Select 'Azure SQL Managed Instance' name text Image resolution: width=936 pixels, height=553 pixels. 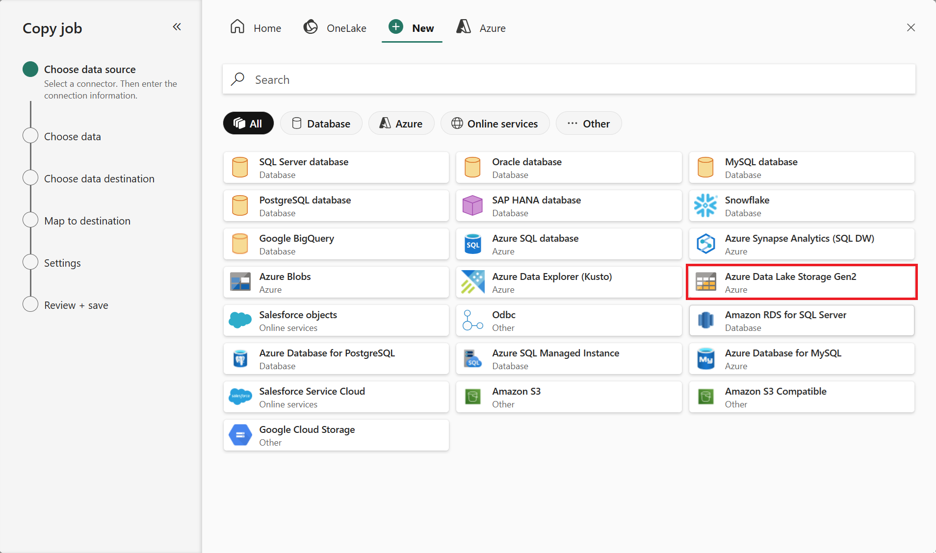556,353
